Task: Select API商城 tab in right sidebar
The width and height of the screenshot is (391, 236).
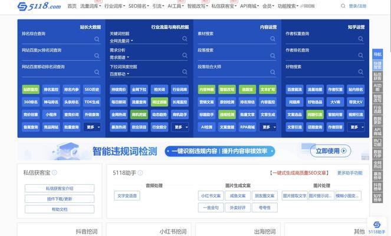Action: pyautogui.click(x=377, y=132)
